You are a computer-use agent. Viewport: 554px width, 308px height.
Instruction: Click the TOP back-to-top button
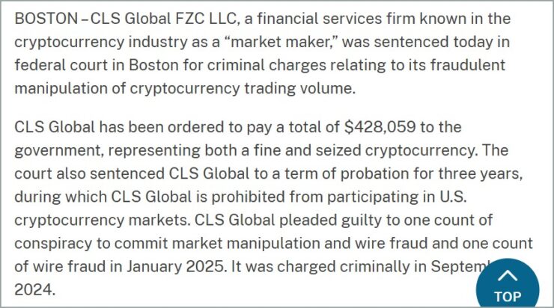coord(508,284)
